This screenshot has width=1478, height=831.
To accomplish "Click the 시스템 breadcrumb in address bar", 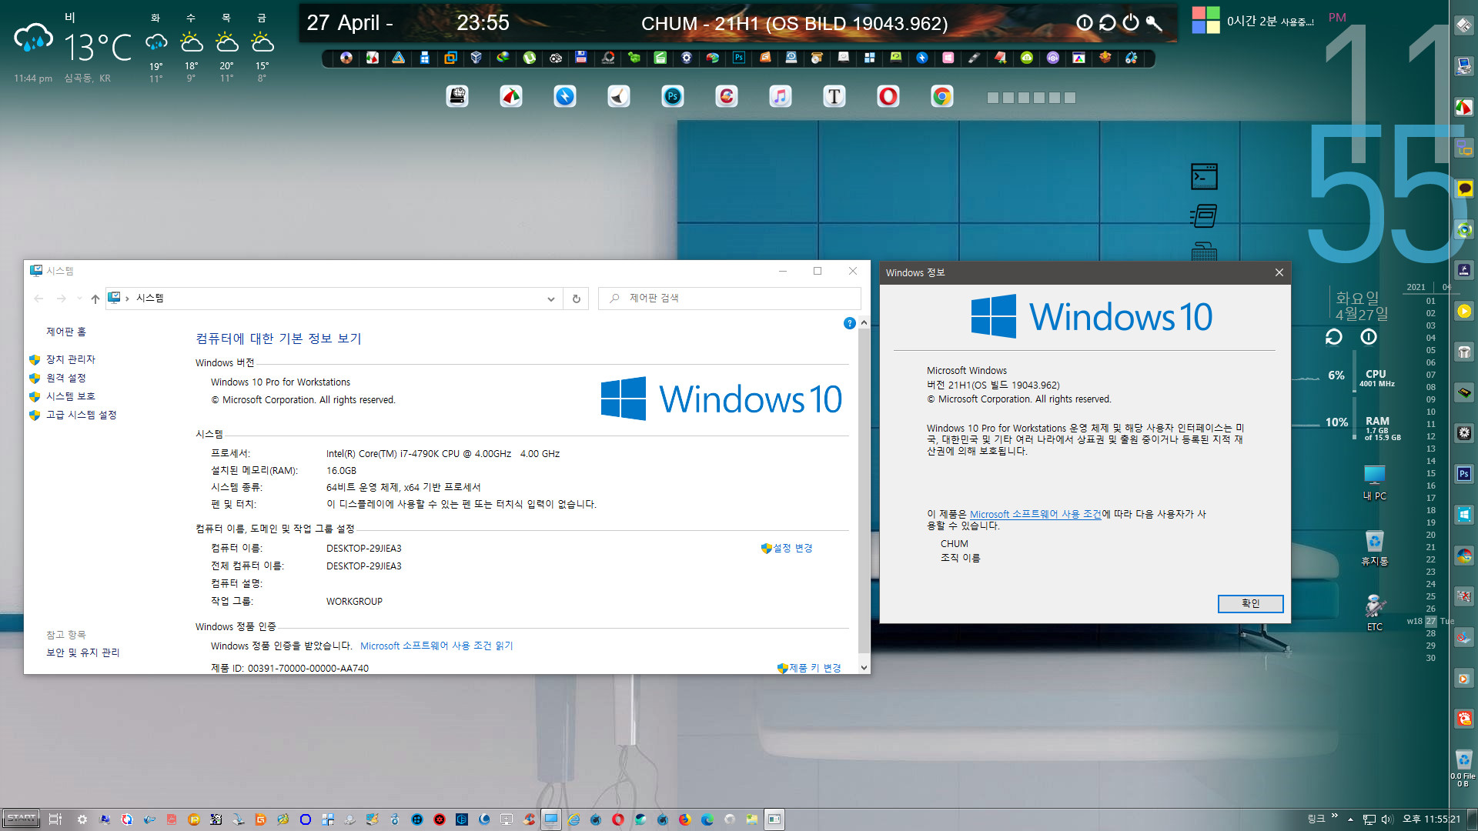I will click(x=150, y=299).
